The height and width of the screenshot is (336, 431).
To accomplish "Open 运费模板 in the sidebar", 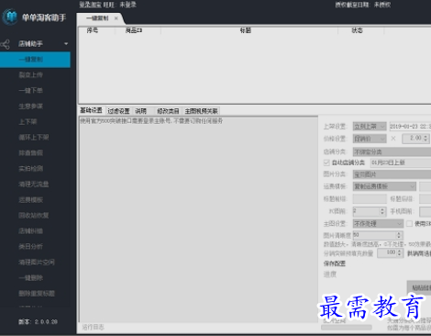I will click(x=30, y=199).
